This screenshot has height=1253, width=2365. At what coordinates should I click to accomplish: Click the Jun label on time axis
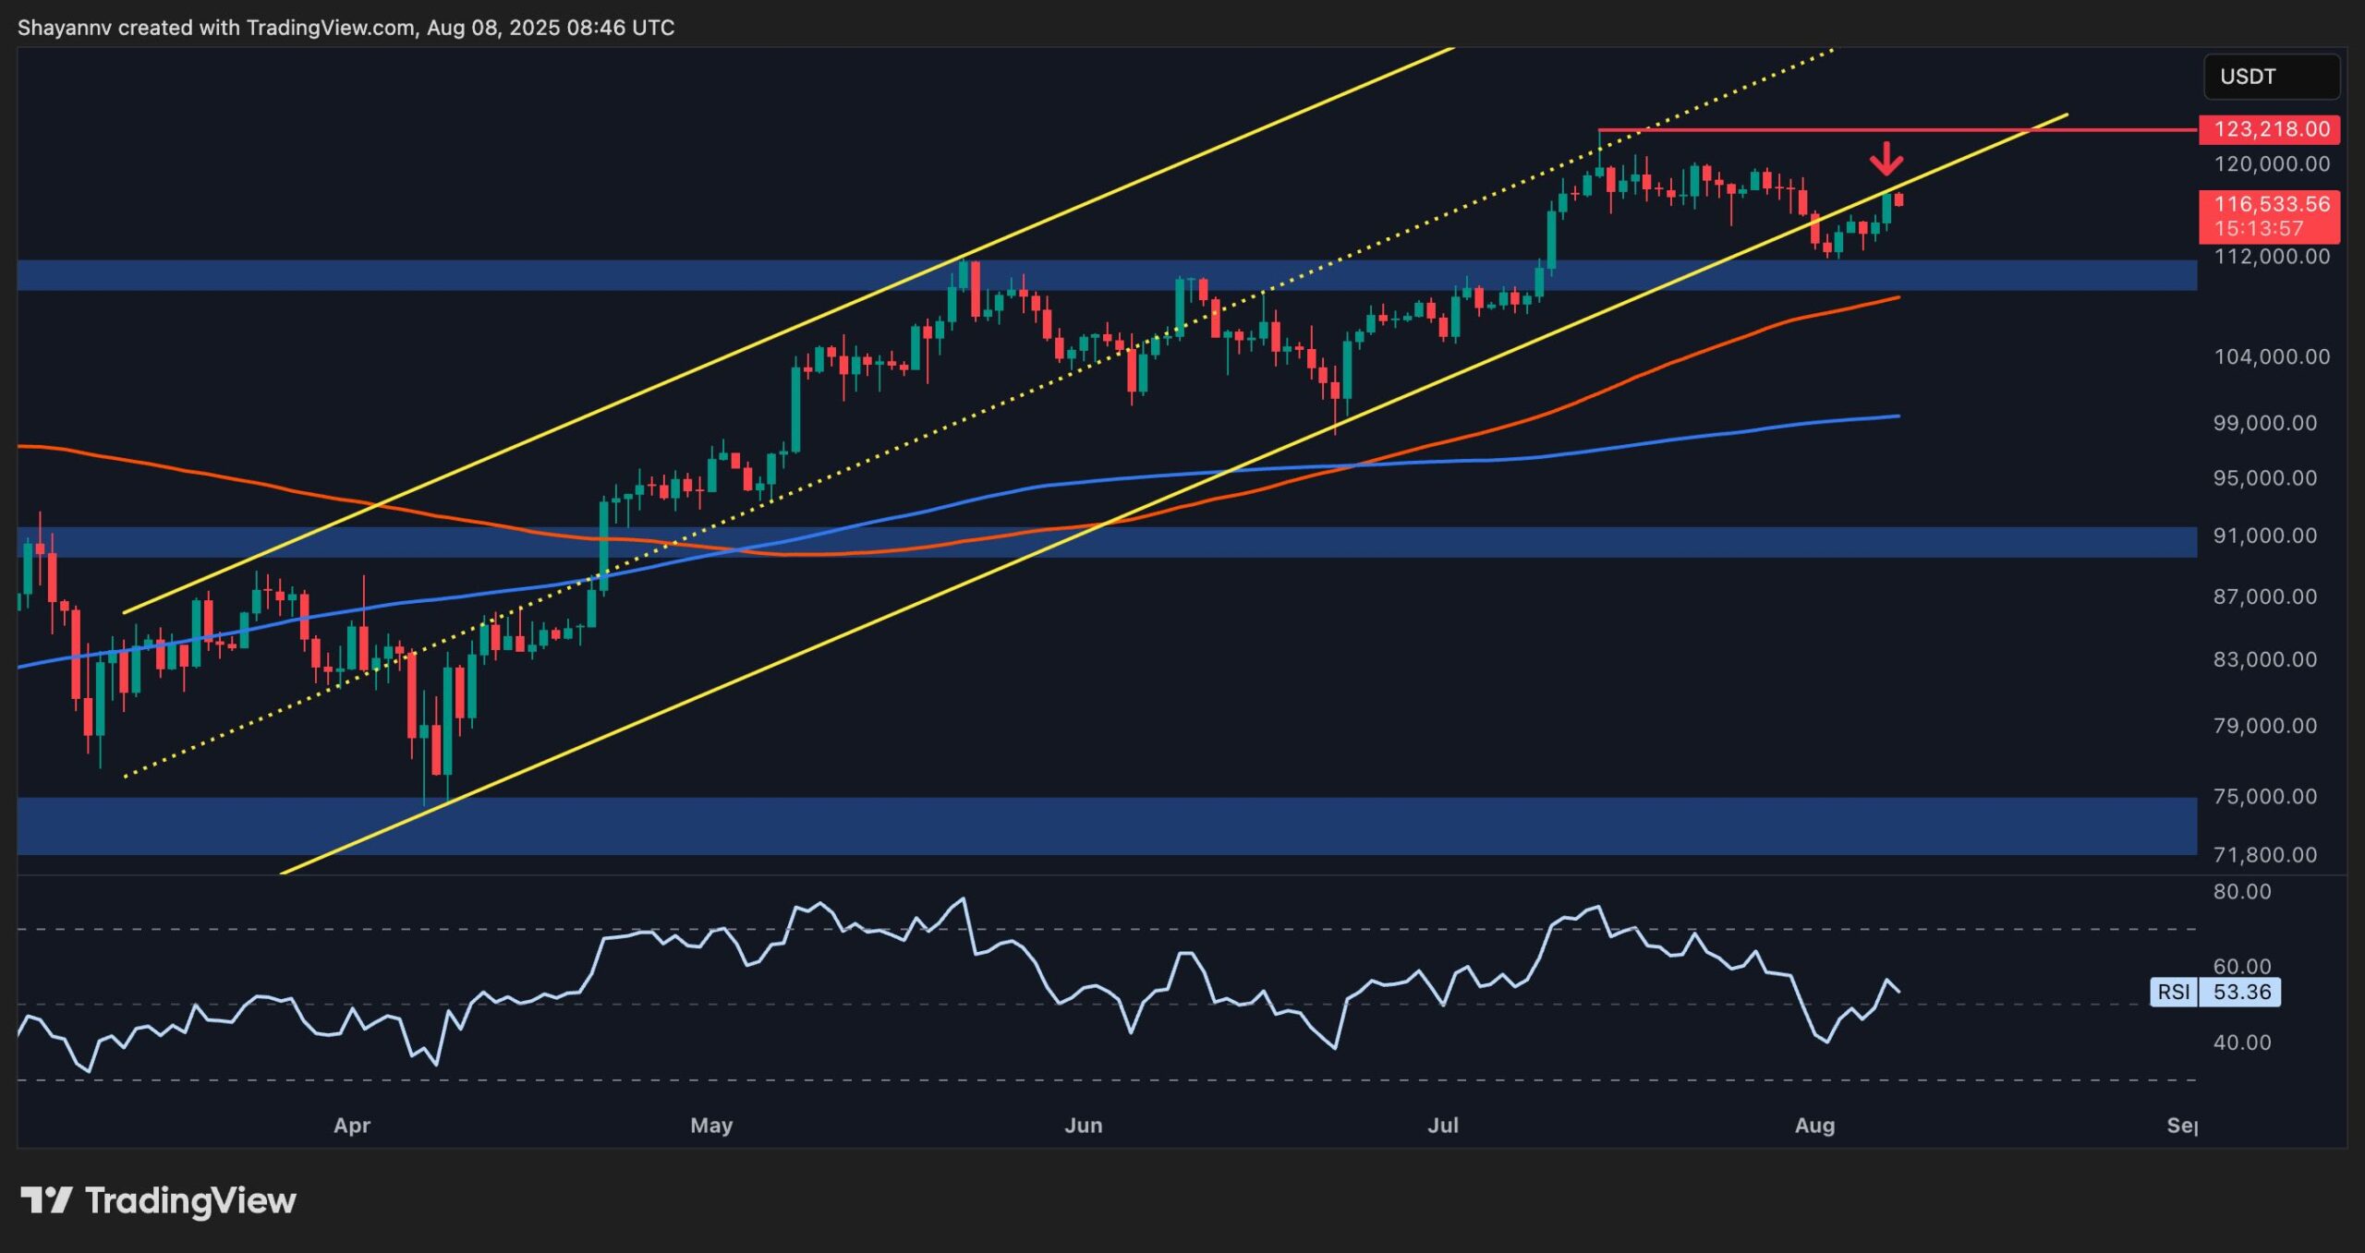1083,1126
